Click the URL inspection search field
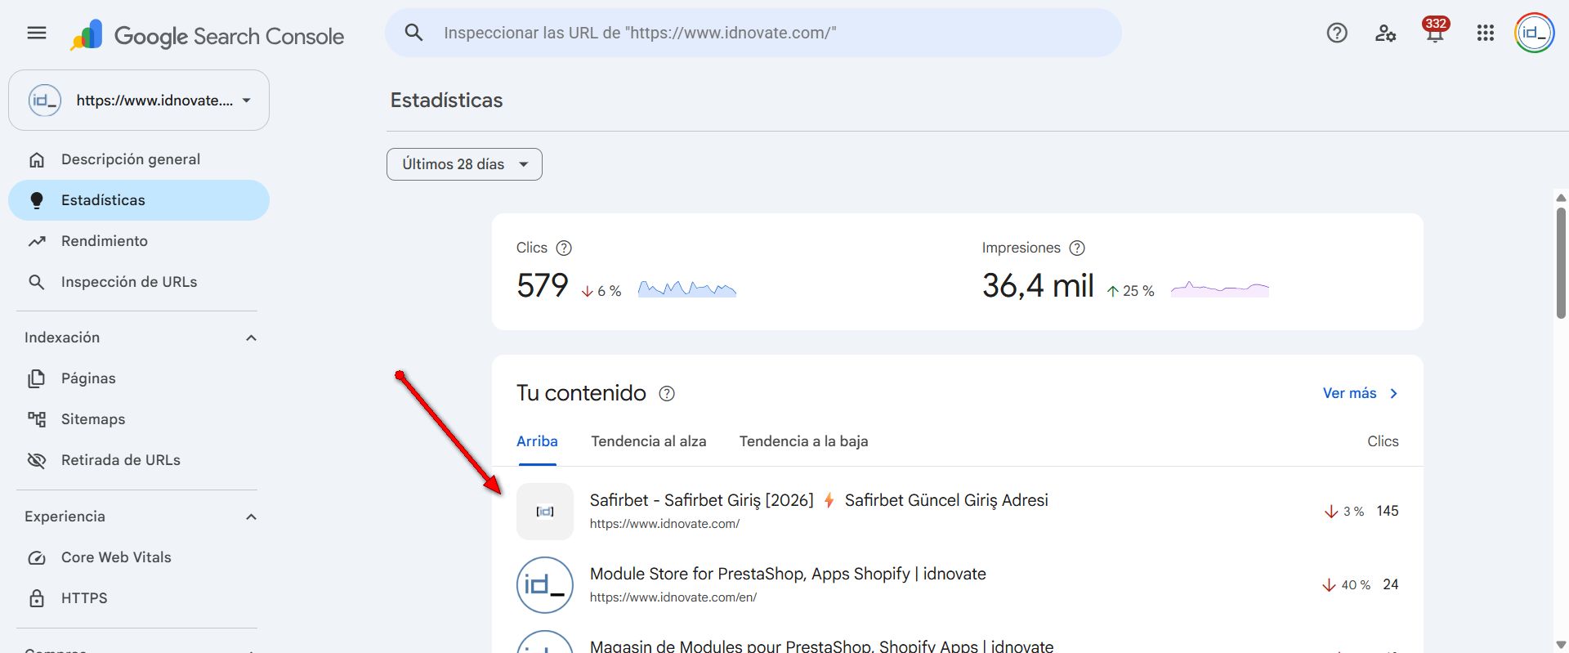Viewport: 1569px width, 653px height. click(753, 34)
